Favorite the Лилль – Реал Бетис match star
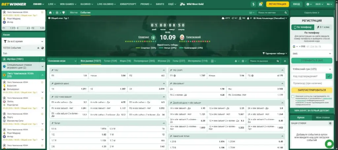Screen dimensions: 338x150 coord(42,98)
